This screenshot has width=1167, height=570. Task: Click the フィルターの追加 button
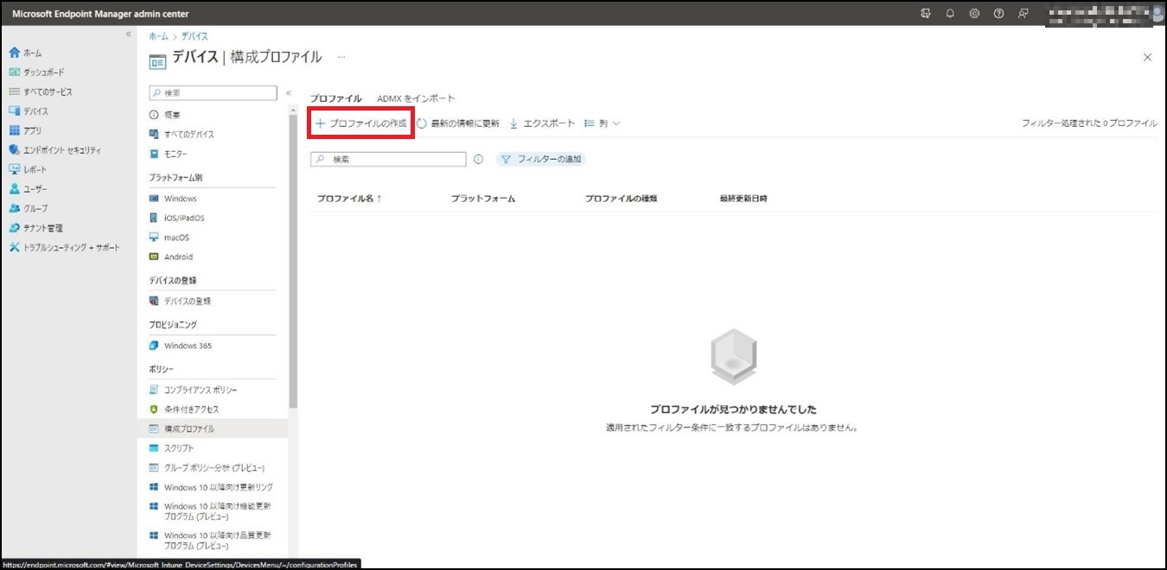click(542, 160)
